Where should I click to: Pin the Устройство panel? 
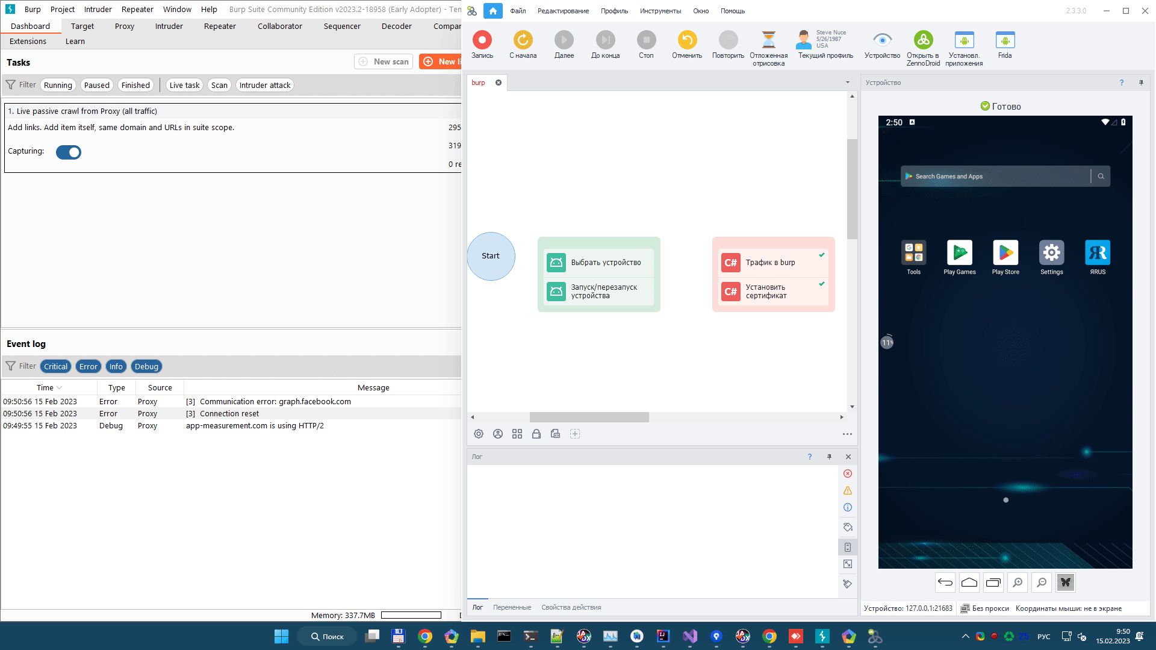(1141, 83)
